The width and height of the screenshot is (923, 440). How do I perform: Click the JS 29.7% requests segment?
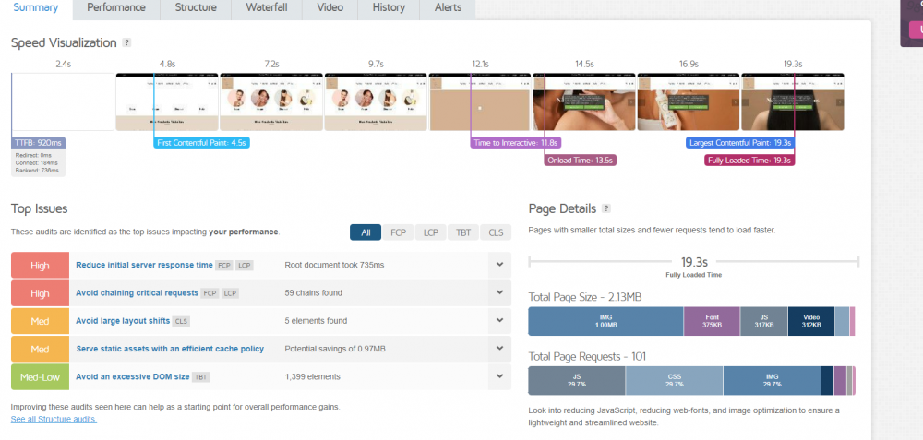pos(577,380)
